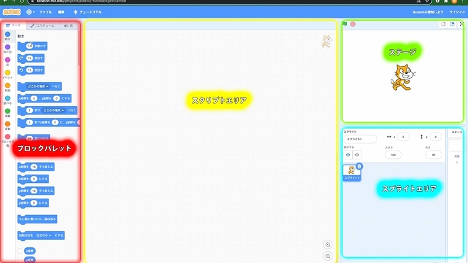Select the dark-orange 変数 block category
468x263 pixels.
[8, 126]
